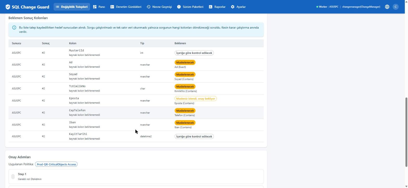Open the Raporlar menu
This screenshot has width=408, height=188.
point(217,7)
